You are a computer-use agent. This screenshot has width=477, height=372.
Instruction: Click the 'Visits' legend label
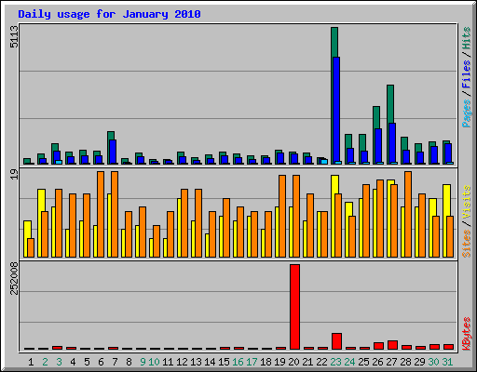pyautogui.click(x=467, y=203)
